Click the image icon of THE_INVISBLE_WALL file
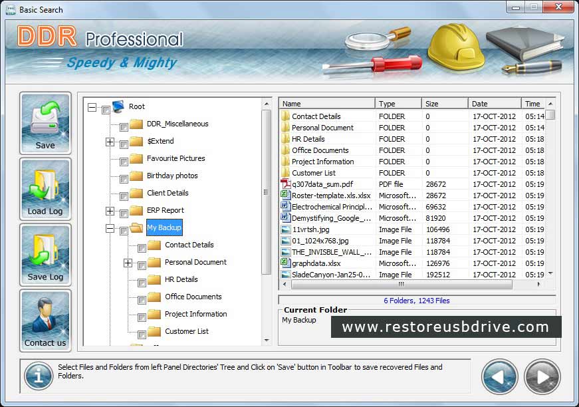This screenshot has height=407, width=579. tap(285, 252)
